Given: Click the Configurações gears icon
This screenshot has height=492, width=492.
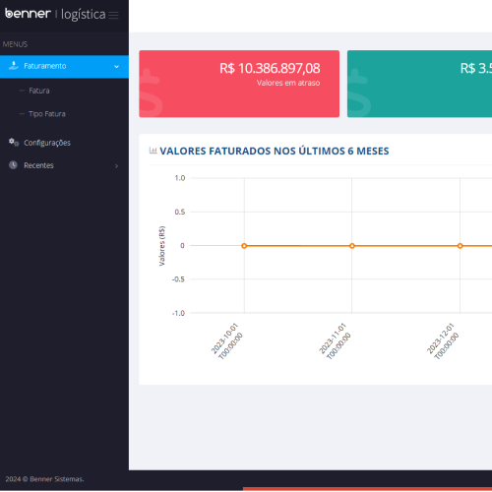Looking at the screenshot, I should click(14, 143).
